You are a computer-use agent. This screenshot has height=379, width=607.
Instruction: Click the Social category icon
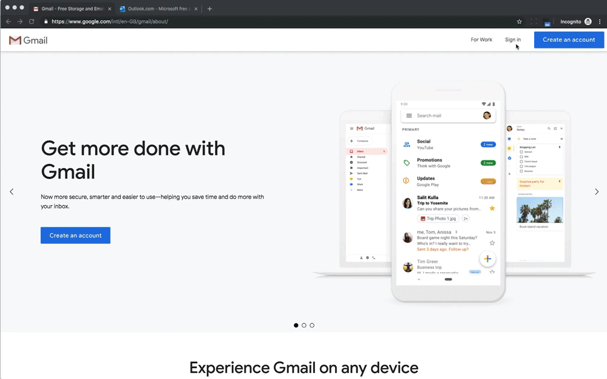pyautogui.click(x=407, y=145)
